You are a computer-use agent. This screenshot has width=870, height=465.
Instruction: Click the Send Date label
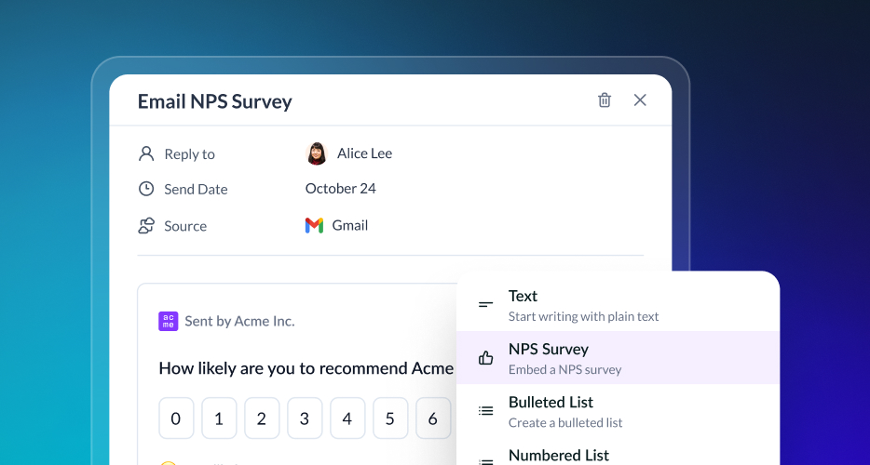click(x=196, y=189)
